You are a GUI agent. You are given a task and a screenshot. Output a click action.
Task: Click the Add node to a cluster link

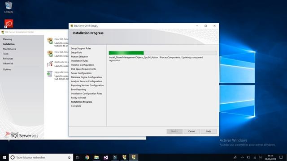click(61, 62)
